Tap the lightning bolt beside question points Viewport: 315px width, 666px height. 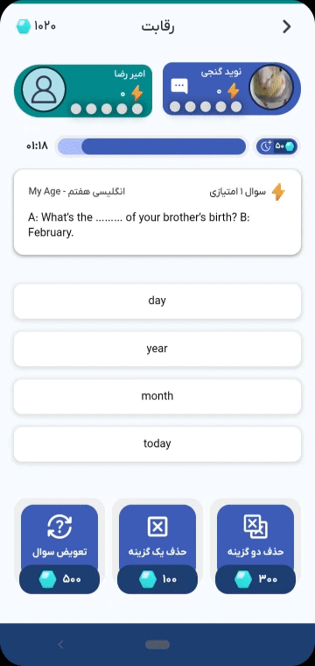[278, 192]
